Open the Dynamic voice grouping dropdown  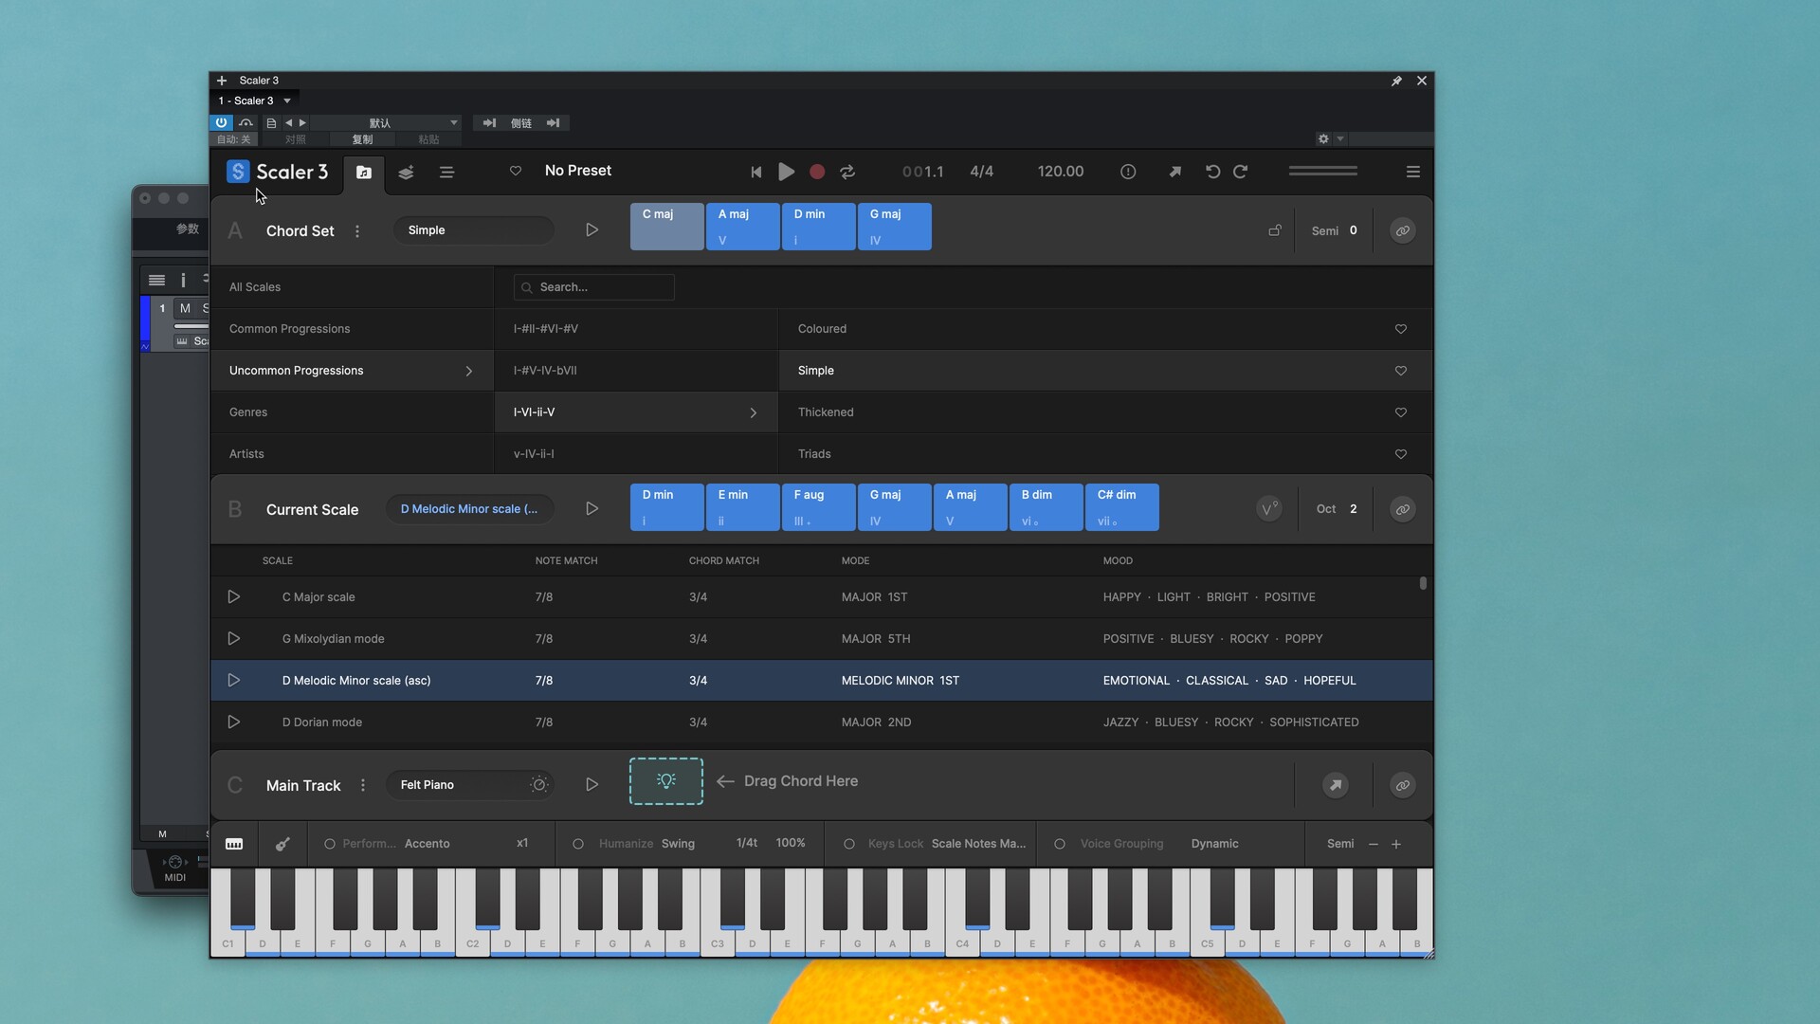pyautogui.click(x=1215, y=844)
